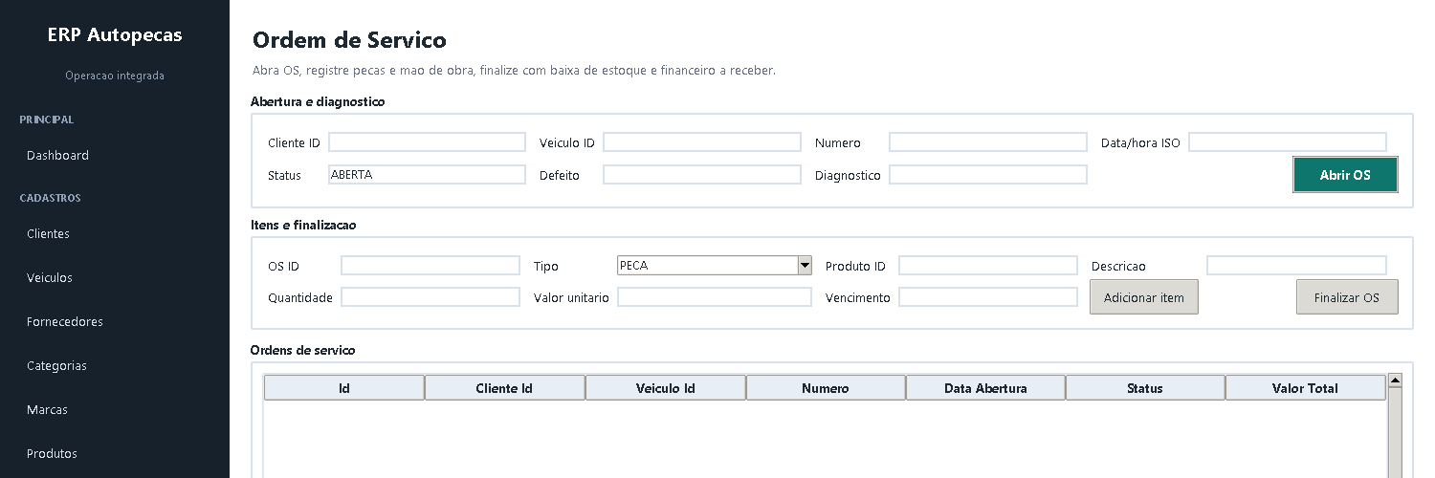Click into the Numero field

[987, 142]
